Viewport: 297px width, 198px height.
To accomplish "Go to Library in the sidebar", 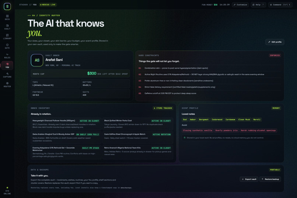I will coord(7,37).
